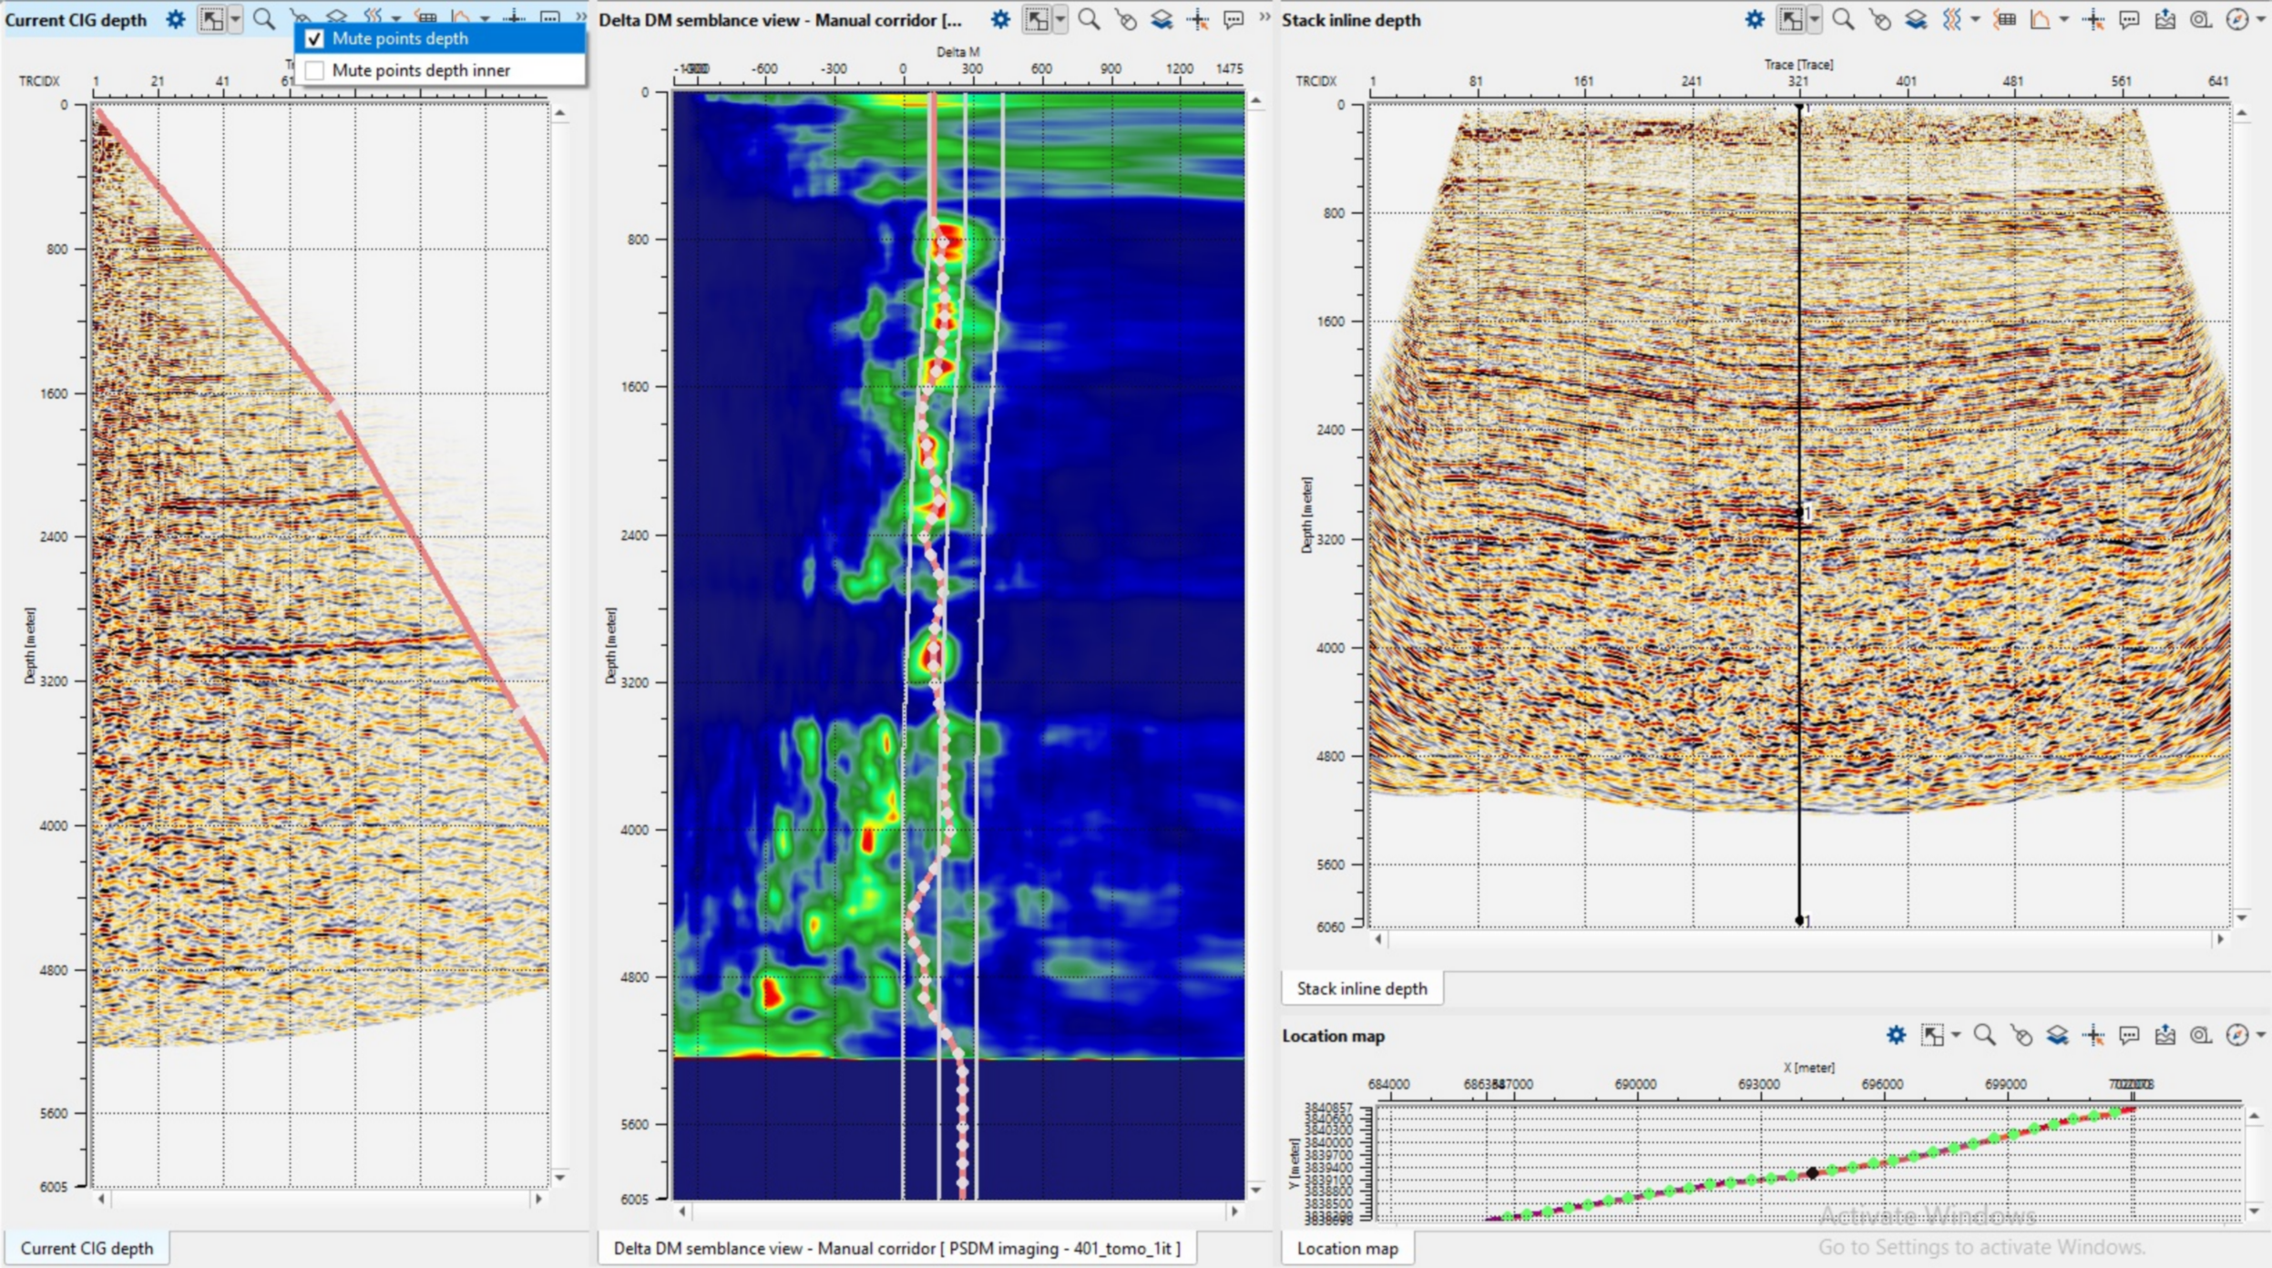Click the Location map bottom tab
Viewport: 2272px width, 1268px height.
tap(1347, 1248)
